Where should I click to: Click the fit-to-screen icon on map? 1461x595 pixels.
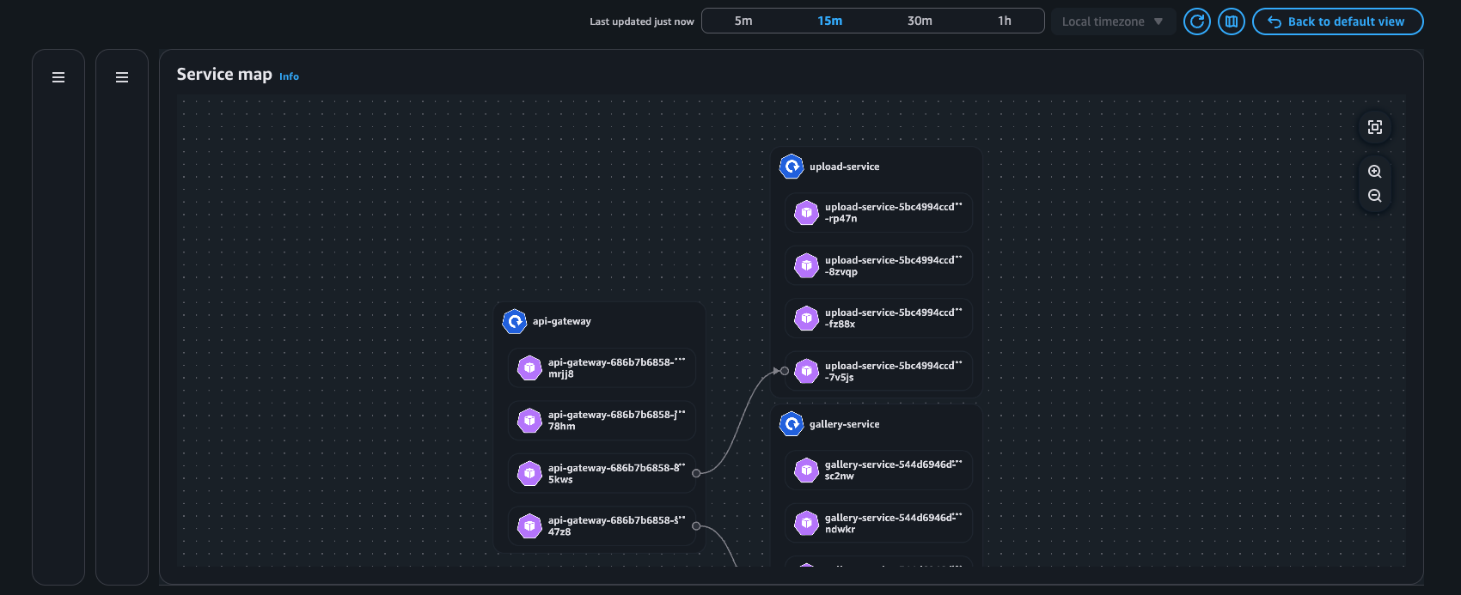click(x=1374, y=127)
